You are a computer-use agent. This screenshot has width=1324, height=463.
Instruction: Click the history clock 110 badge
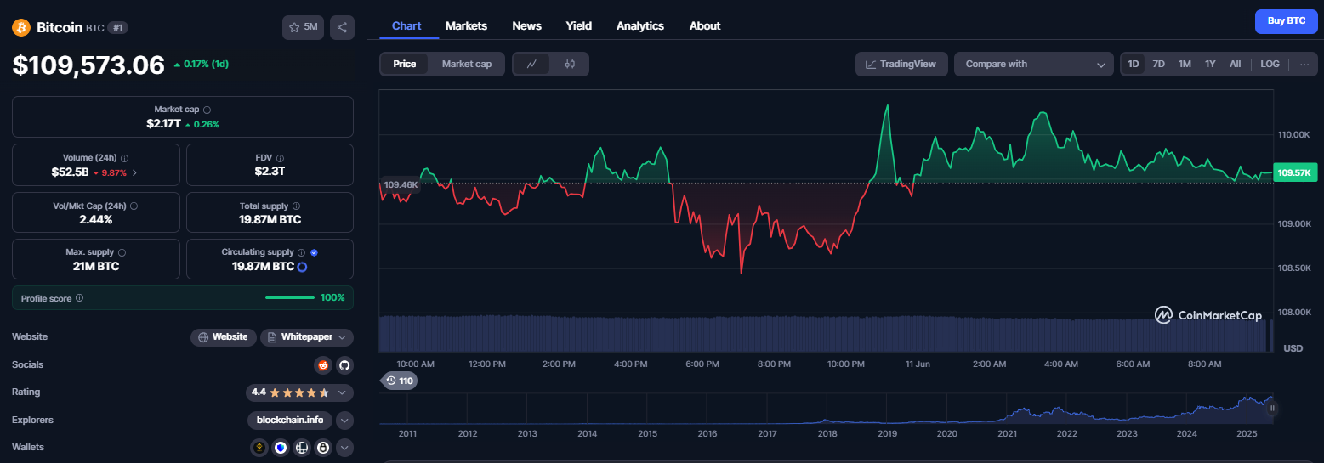[x=399, y=381]
